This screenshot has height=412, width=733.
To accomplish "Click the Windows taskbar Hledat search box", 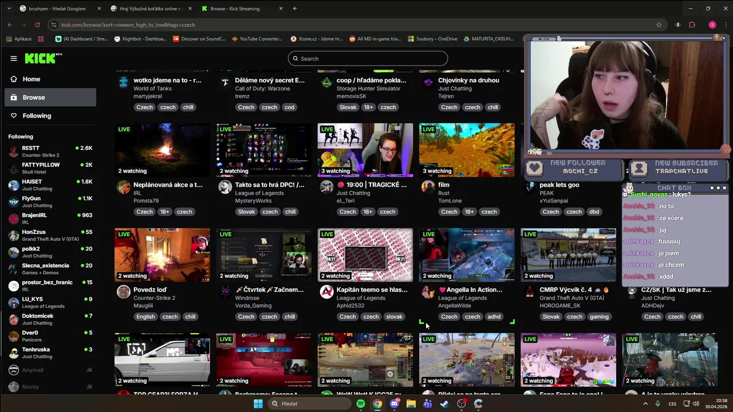I will tap(309, 403).
